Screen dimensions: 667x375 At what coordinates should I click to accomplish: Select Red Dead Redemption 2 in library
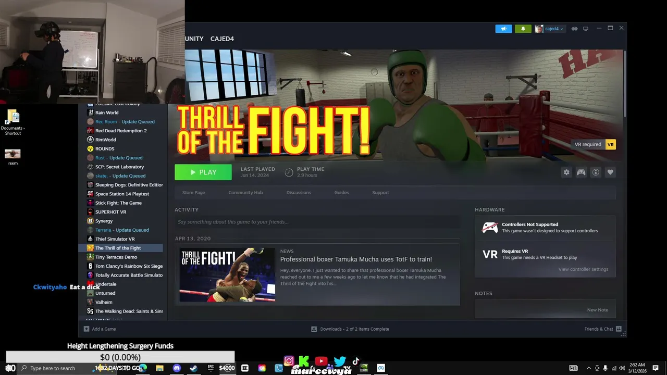pos(121,131)
